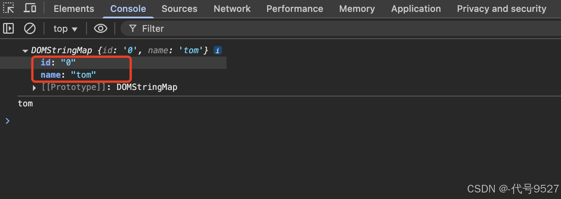
Task: Show the console sidebar panel
Action: [x=8, y=28]
